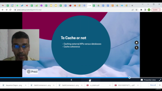The height and width of the screenshot is (91, 162).
Task: Click the presenter webcam video thumbnail
Action: [20, 45]
